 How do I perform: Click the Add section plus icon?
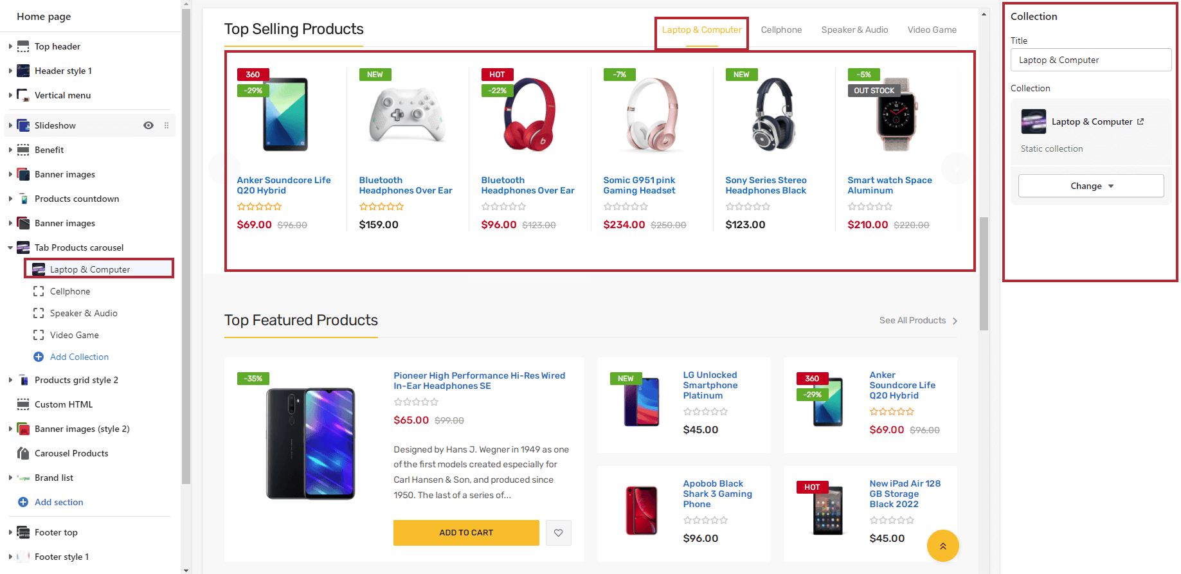(23, 502)
